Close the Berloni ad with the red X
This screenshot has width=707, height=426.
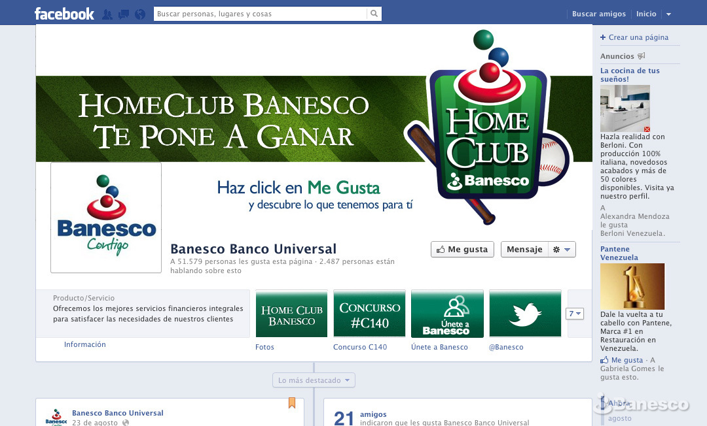pyautogui.click(x=647, y=129)
